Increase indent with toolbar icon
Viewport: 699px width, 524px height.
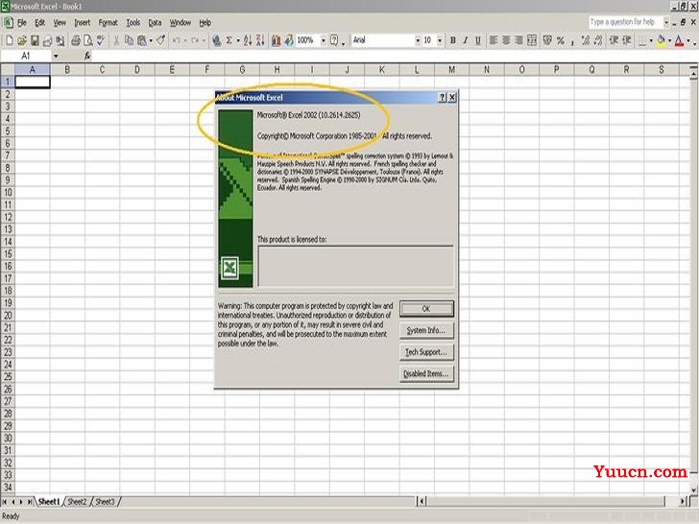pyautogui.click(x=626, y=40)
